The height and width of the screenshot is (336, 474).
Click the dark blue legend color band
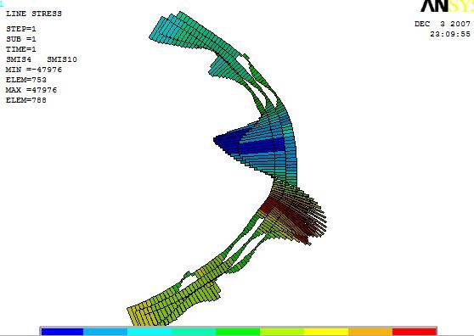(x=62, y=332)
